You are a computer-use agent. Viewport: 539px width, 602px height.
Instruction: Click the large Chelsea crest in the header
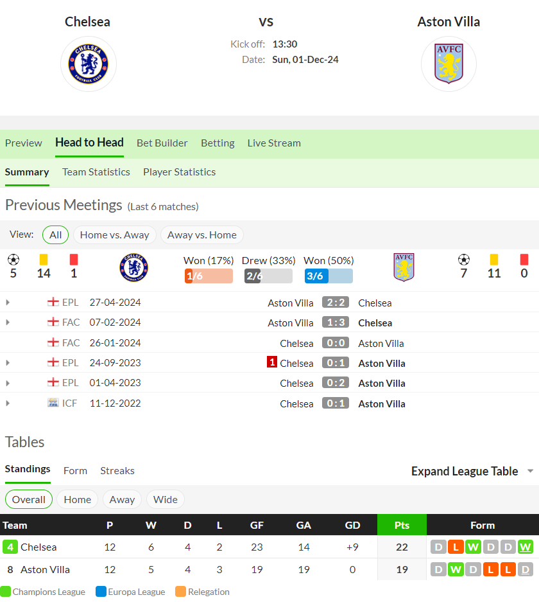88,64
